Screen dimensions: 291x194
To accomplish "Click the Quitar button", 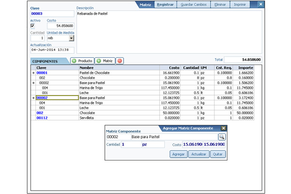I will [218, 154].
